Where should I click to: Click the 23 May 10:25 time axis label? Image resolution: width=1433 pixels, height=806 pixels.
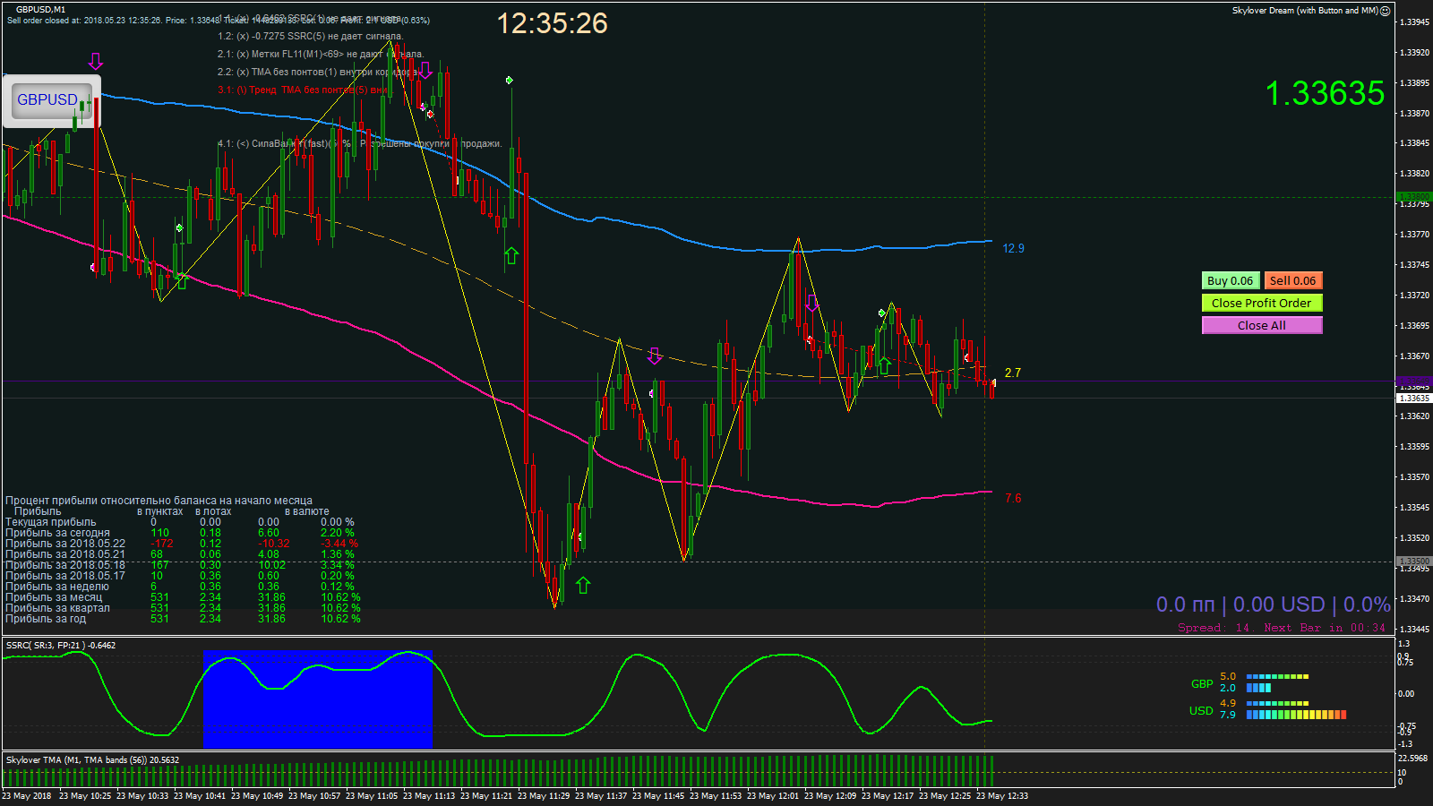85,795
